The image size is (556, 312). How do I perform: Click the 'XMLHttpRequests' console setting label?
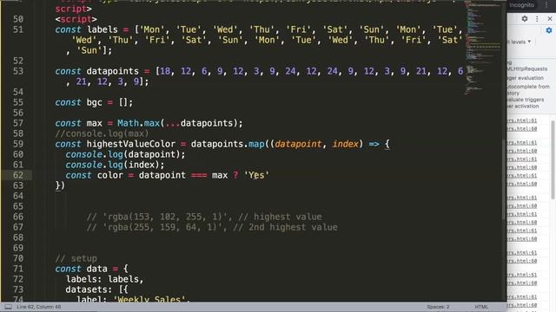pos(527,68)
